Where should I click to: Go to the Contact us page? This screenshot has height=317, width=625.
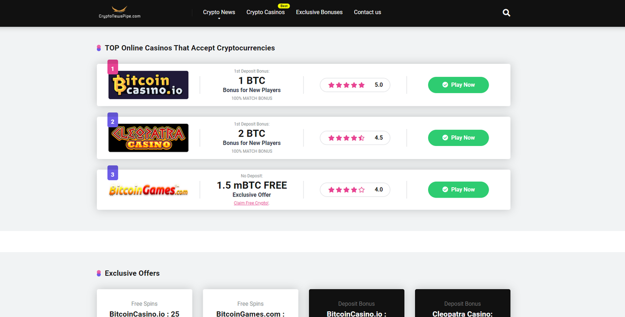click(x=367, y=12)
